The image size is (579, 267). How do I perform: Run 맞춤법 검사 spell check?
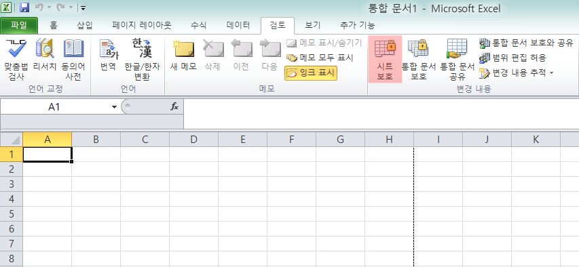click(x=16, y=60)
